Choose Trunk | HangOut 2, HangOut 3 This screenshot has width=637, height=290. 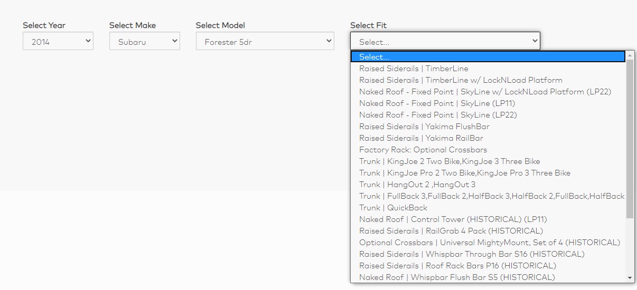(x=488, y=185)
